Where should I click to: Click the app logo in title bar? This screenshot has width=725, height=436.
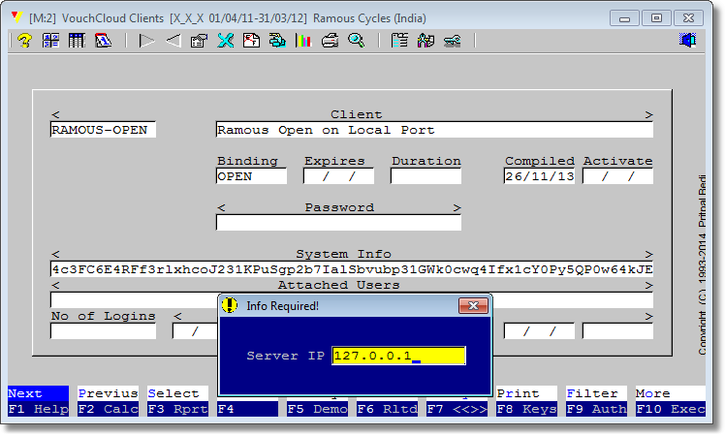pyautogui.click(x=17, y=17)
